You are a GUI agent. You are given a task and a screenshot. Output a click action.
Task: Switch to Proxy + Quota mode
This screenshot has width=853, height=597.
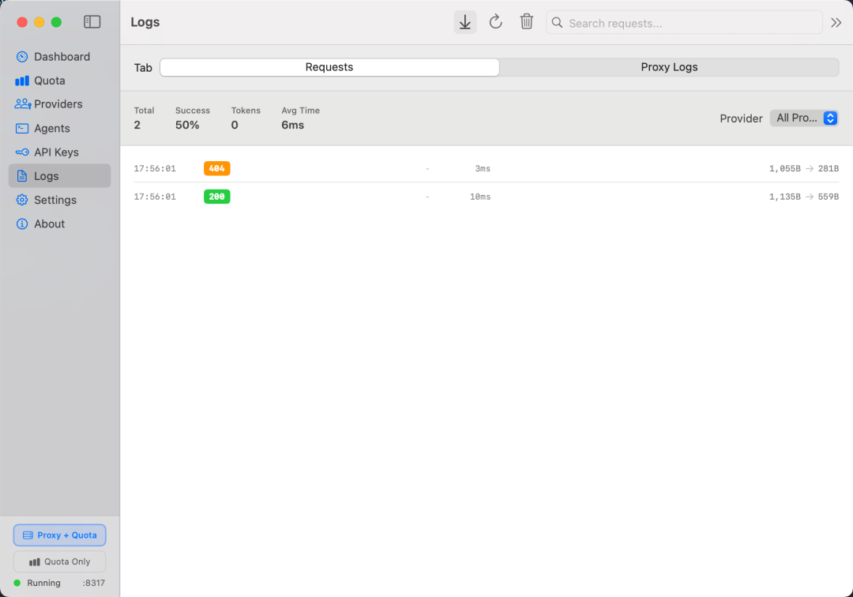click(x=60, y=535)
